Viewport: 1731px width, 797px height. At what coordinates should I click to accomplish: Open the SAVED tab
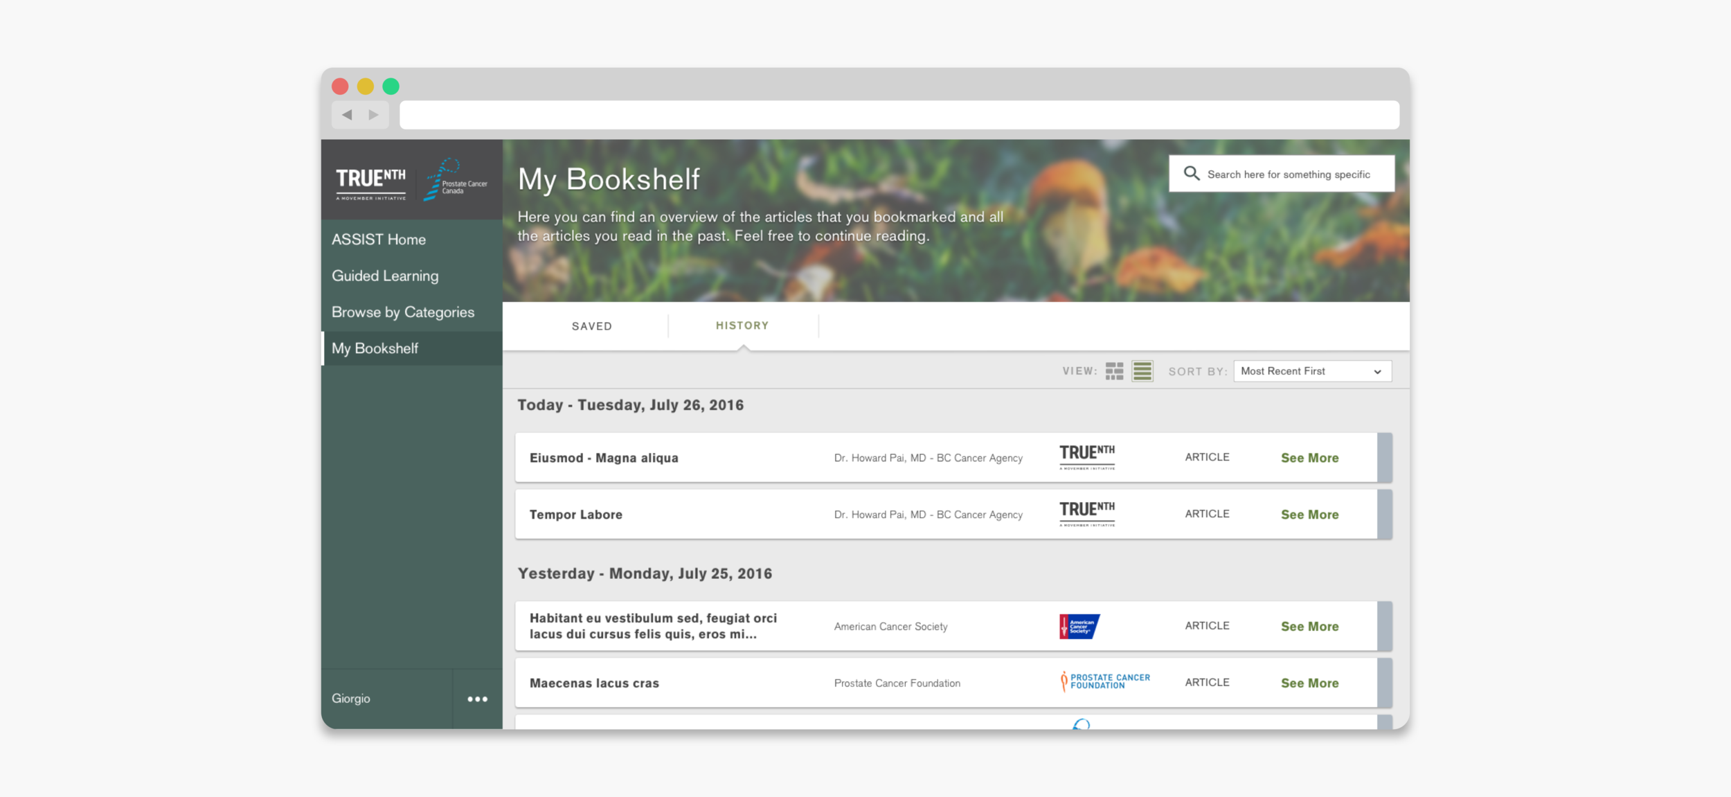[591, 326]
